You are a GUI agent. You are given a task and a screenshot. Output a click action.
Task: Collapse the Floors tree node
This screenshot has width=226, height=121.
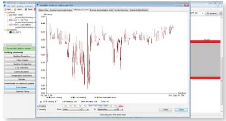[x=5, y=12]
